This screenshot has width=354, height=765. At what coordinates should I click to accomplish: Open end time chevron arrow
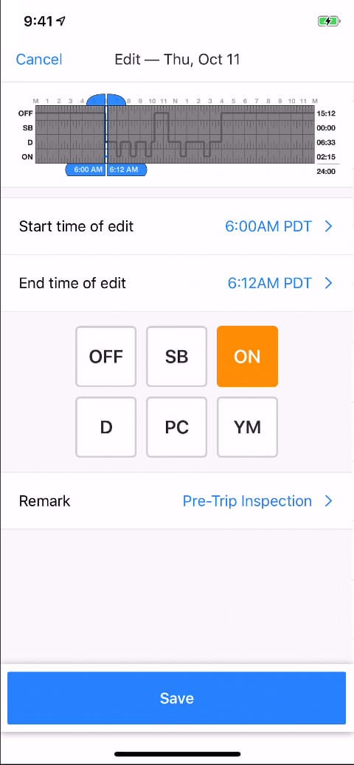pos(329,283)
